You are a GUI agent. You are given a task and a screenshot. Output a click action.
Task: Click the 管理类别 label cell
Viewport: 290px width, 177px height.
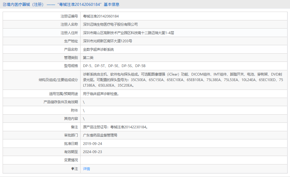pos(42,58)
